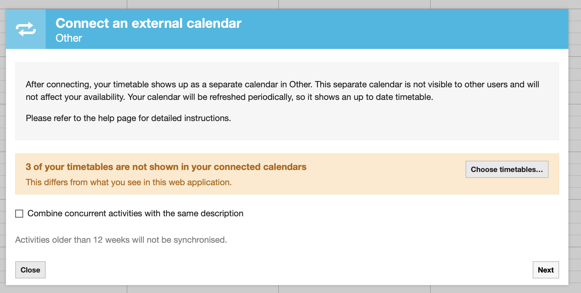Image resolution: width=581 pixels, height=293 pixels.
Task: Click the 'Connect an external calendar' title
Action: click(148, 23)
